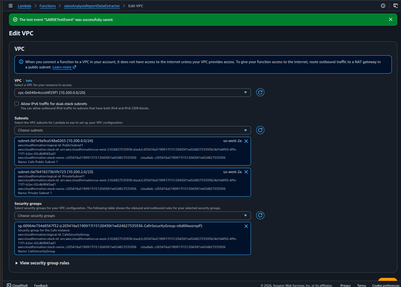The width and height of the screenshot is (401, 287).
Task: Refresh the VPC list
Action: pos(260,92)
